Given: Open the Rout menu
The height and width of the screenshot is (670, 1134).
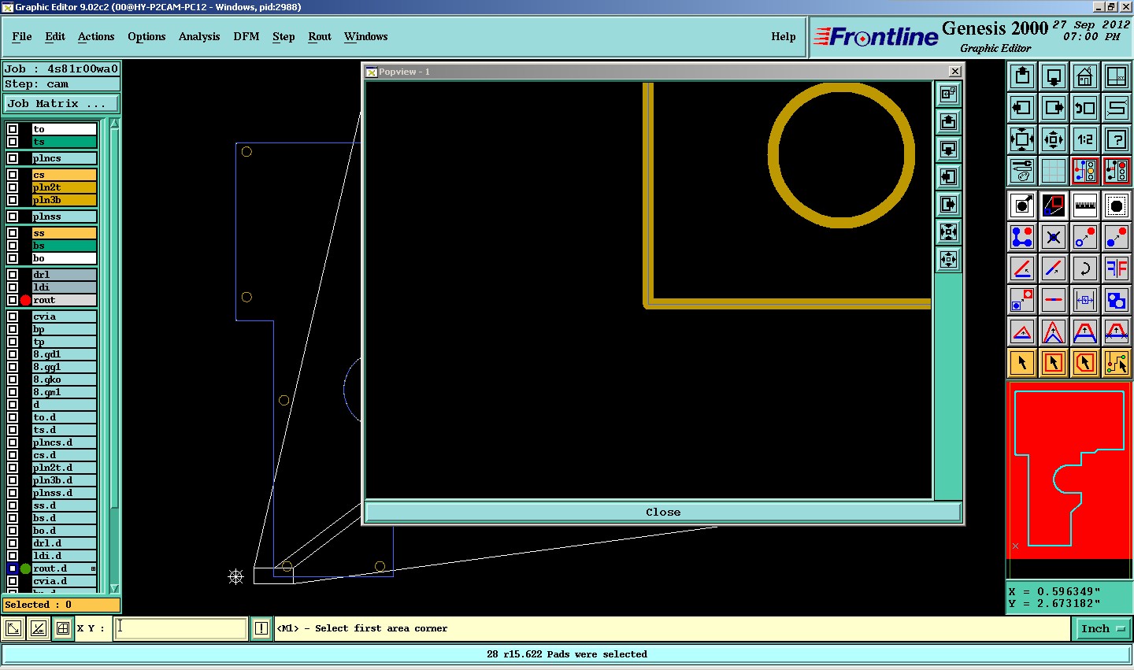Looking at the screenshot, I should (x=320, y=36).
